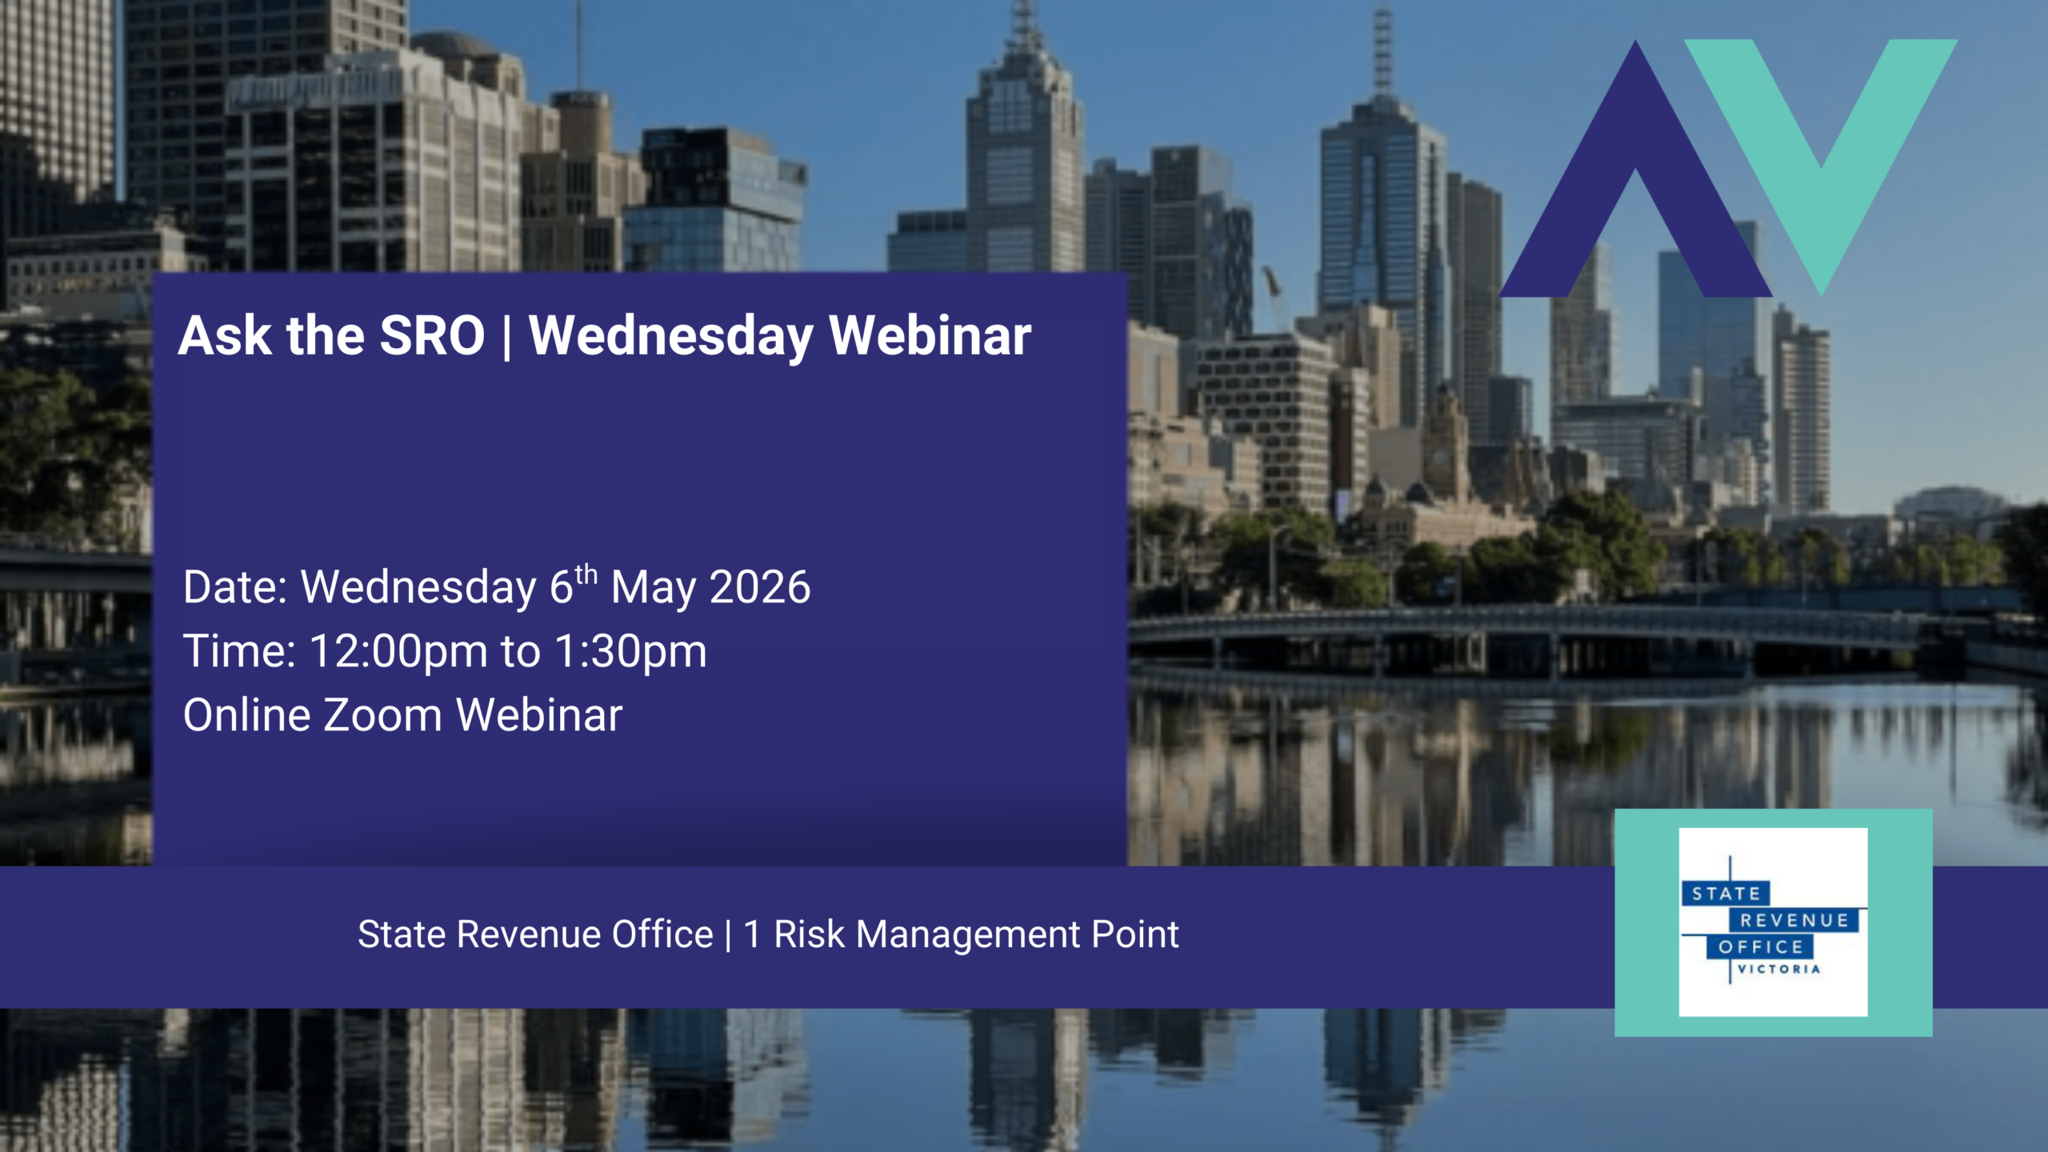Click the empty area of purple info panel

pos(640,464)
